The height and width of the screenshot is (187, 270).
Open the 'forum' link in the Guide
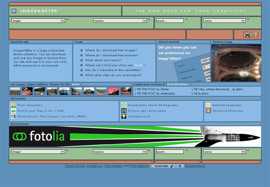tap(139, 65)
